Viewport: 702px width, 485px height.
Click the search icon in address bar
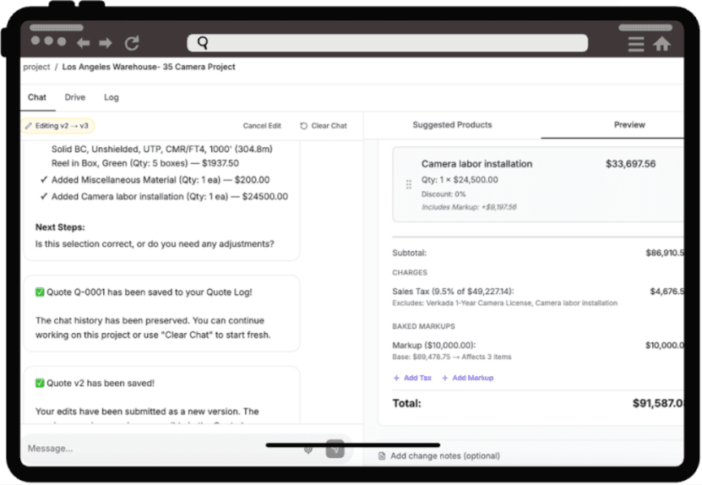tap(202, 43)
